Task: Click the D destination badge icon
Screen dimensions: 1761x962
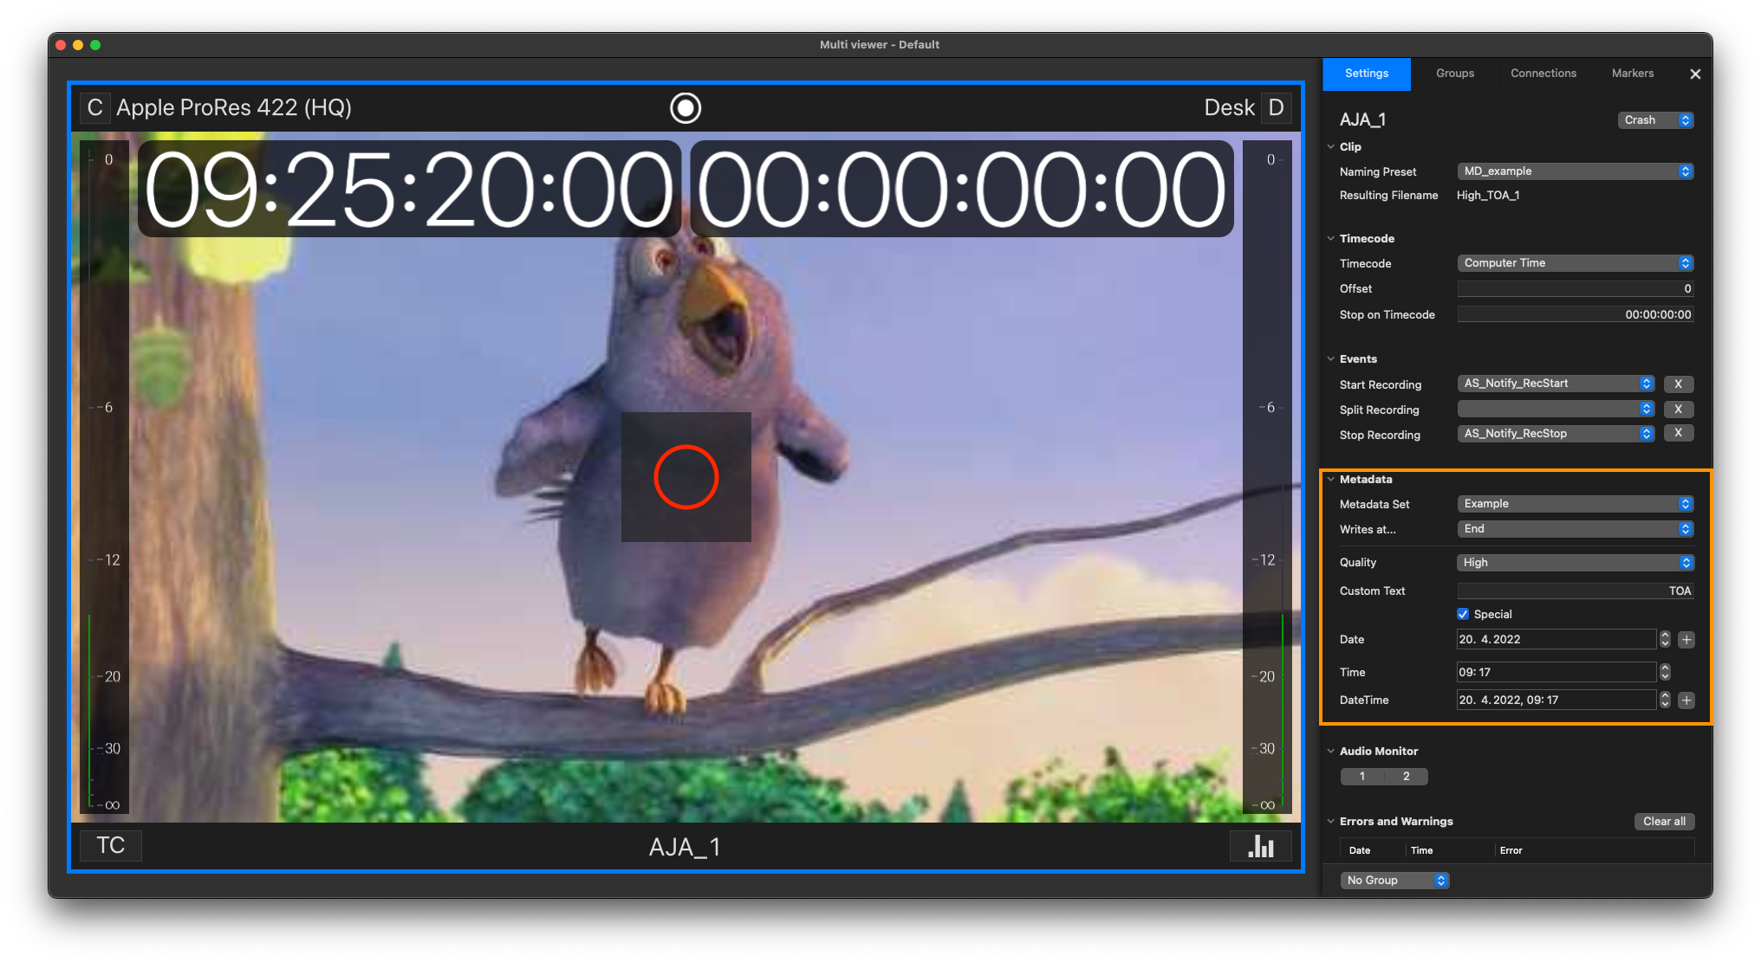Action: pos(1276,107)
